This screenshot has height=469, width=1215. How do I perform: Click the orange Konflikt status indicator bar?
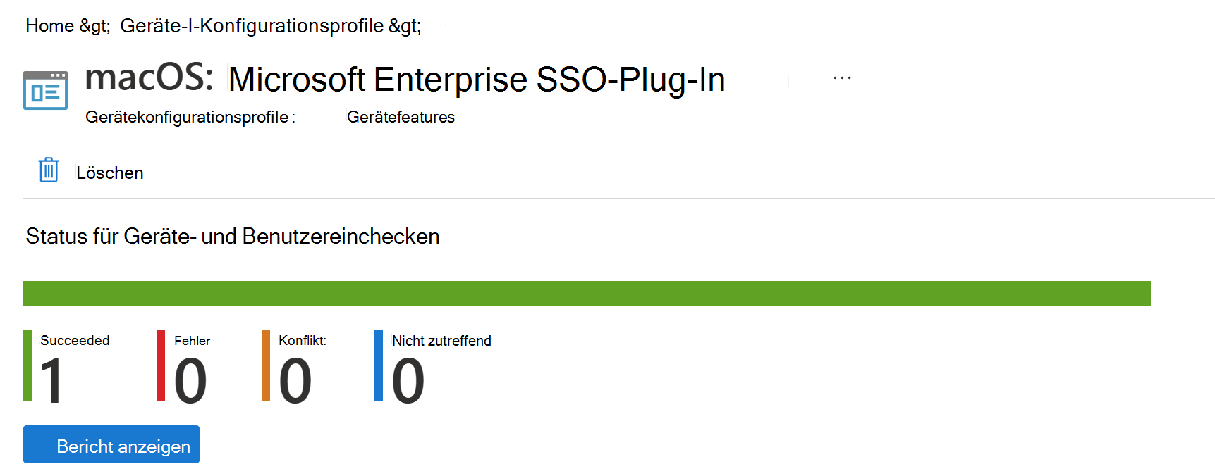[266, 366]
